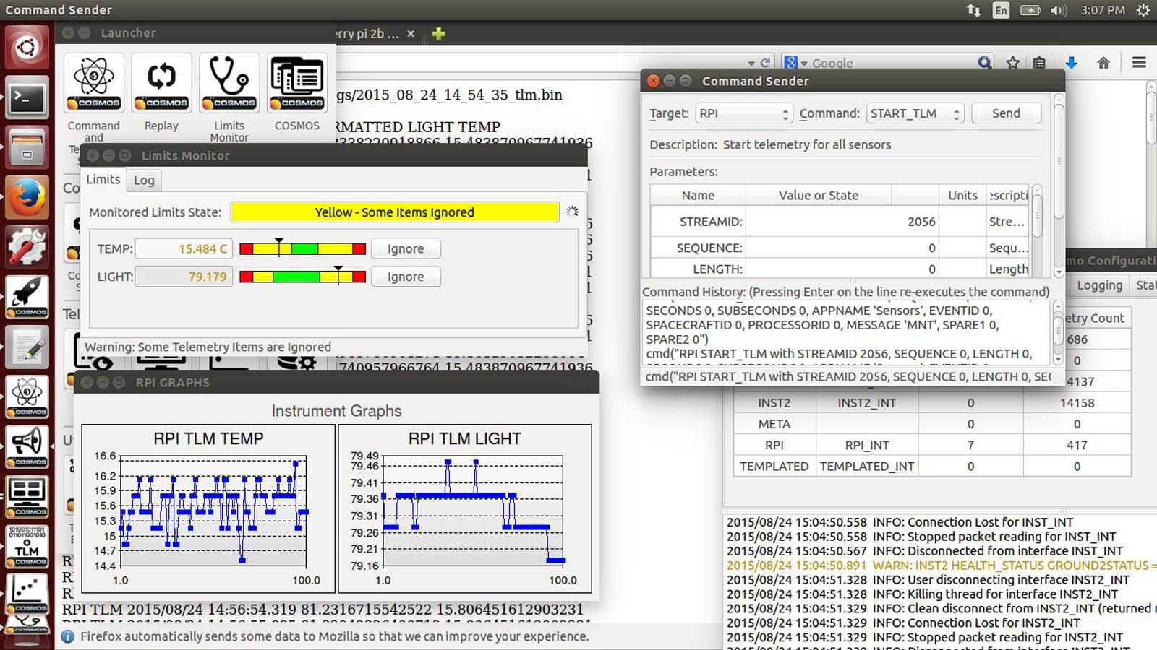Click the Units column header

tap(962, 195)
